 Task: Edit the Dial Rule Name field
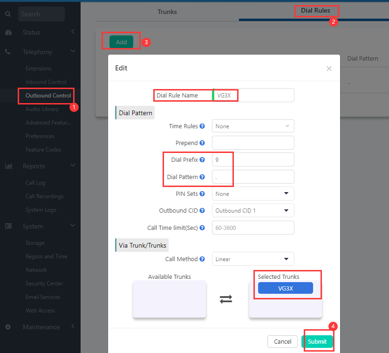tap(253, 95)
